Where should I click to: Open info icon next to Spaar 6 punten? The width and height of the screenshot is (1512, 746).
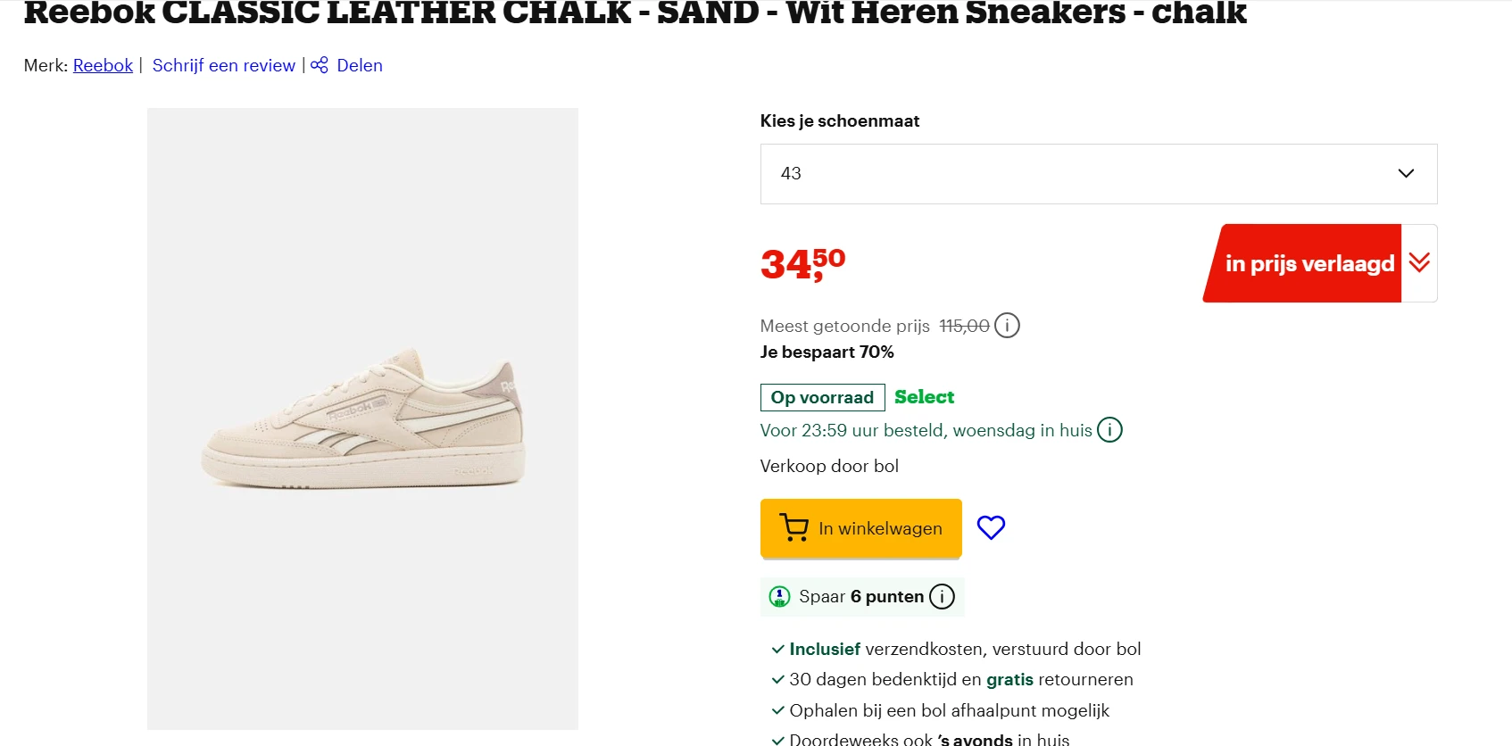(x=942, y=597)
